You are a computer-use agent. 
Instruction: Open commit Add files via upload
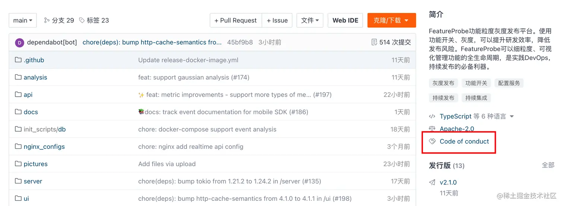[x=167, y=164]
